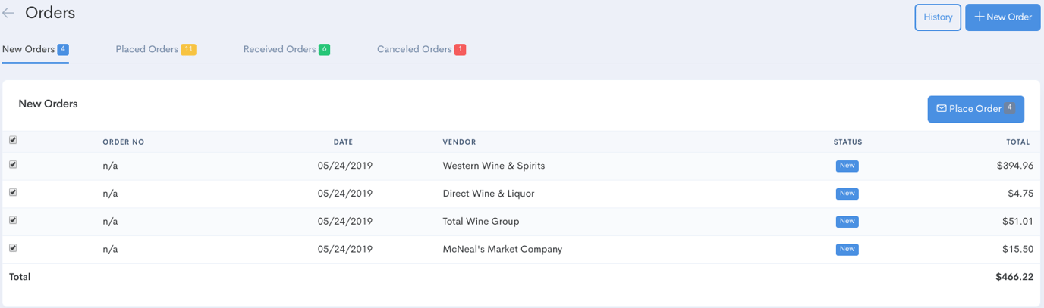Open order History

point(938,17)
